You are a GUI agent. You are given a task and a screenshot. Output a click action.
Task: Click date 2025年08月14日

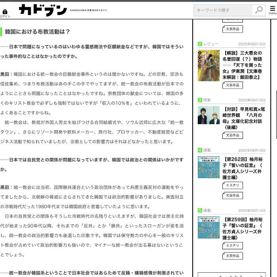pyautogui.click(x=252, y=211)
